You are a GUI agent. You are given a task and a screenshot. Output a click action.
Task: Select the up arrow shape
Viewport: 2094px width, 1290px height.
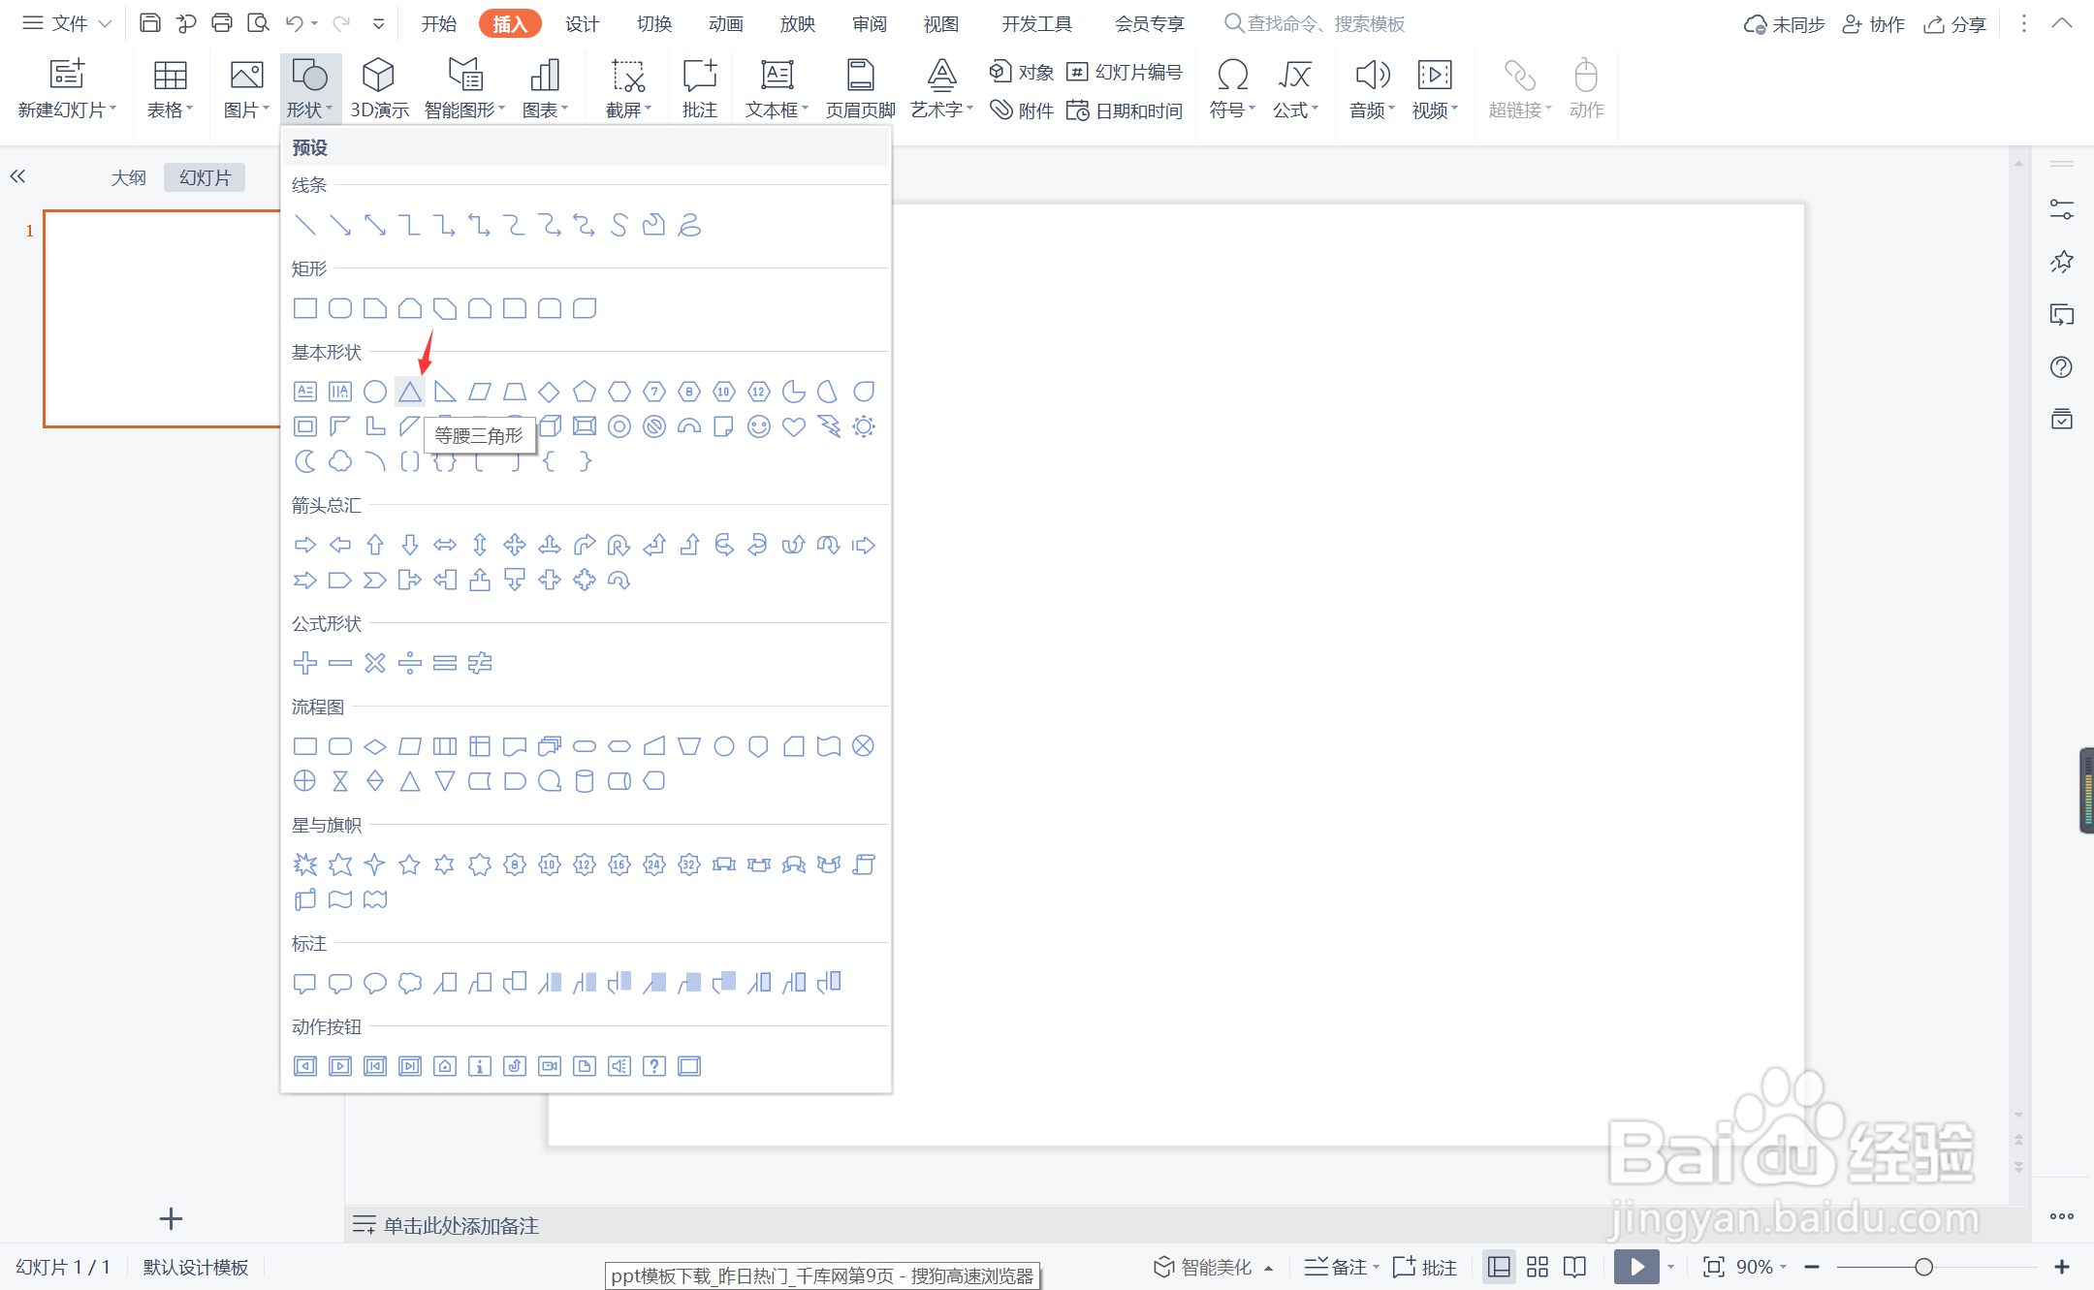pyautogui.click(x=375, y=545)
